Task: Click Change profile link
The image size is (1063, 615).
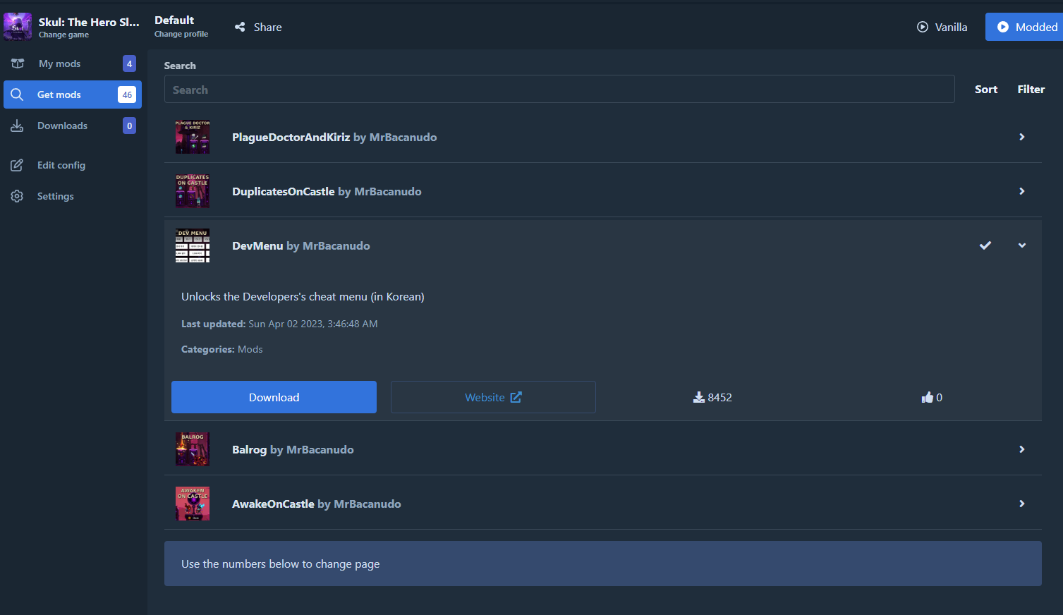Action: [x=181, y=34]
